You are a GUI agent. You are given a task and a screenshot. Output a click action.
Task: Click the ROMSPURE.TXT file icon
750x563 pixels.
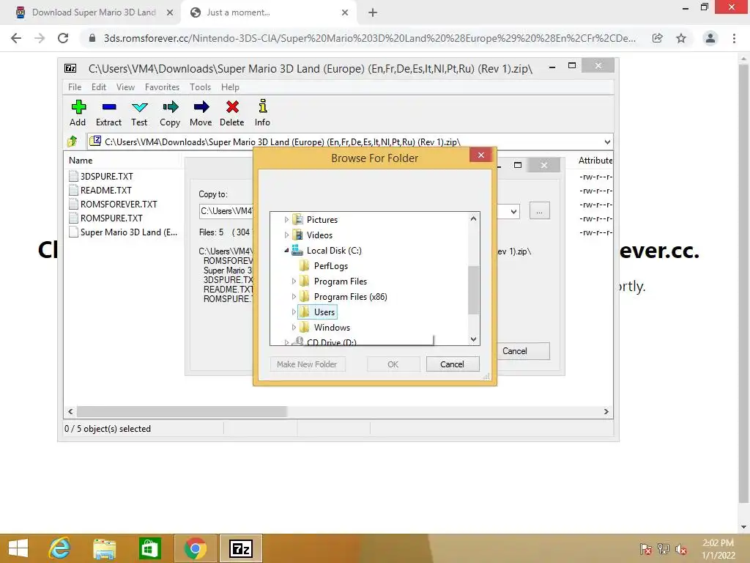(73, 218)
